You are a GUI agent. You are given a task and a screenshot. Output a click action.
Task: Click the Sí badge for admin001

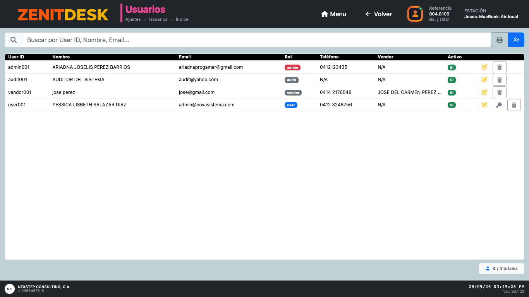pyautogui.click(x=452, y=67)
